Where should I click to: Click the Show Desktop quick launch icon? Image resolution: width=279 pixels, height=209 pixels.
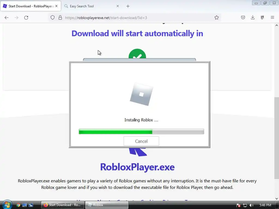pyautogui.click(x=25, y=205)
